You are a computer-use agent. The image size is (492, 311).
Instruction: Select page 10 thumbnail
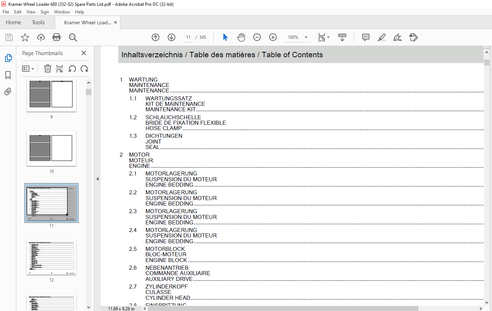[51, 148]
